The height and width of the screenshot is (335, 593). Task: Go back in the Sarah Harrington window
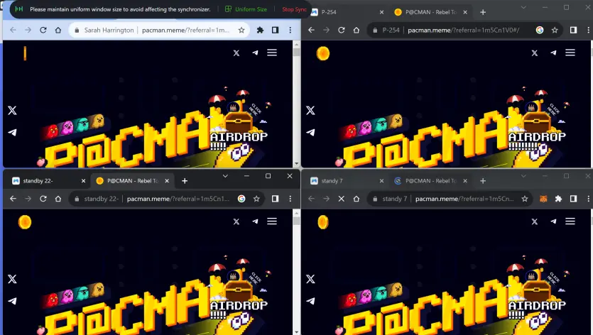pyautogui.click(x=13, y=30)
